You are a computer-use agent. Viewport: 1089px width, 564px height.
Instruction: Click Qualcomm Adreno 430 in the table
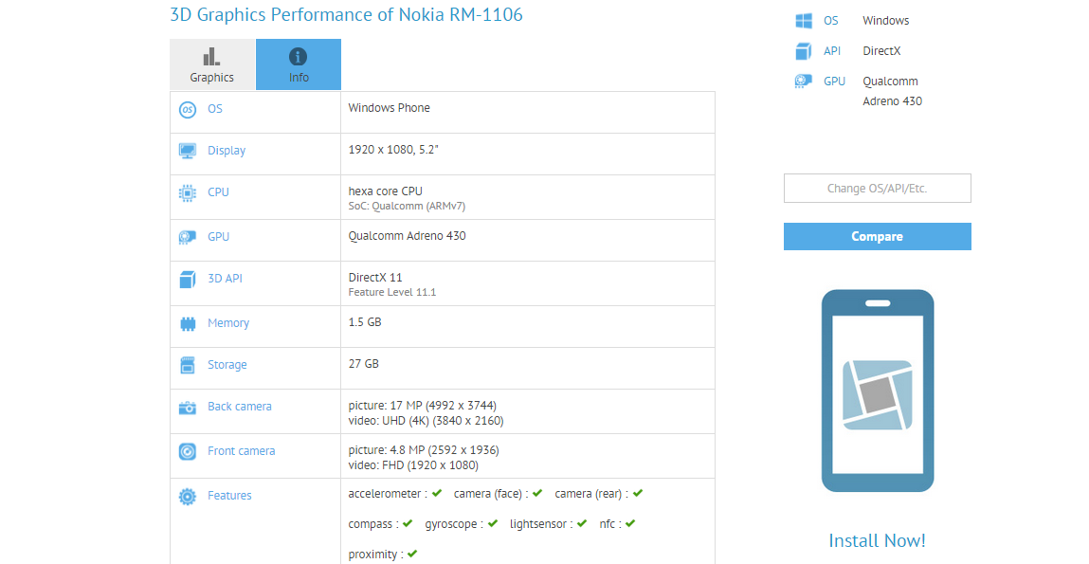[x=407, y=235]
